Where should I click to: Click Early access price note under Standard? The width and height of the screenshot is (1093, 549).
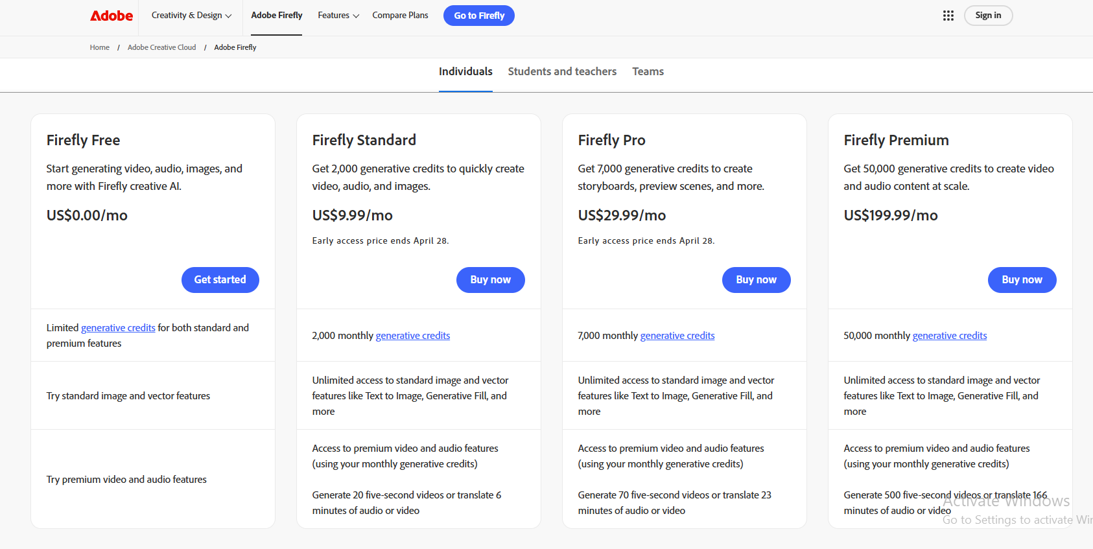(x=381, y=240)
